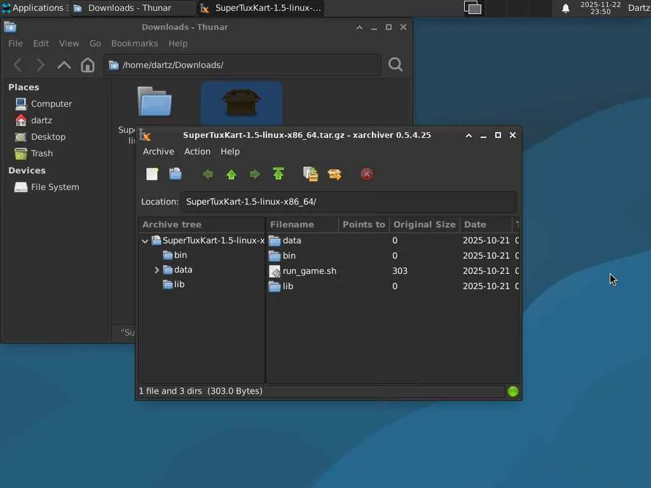Image resolution: width=651 pixels, height=488 pixels.
Task: Sort by the Date column header
Action: point(486,224)
